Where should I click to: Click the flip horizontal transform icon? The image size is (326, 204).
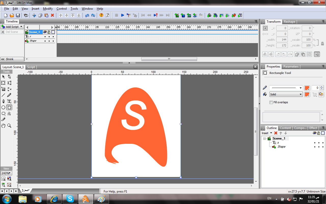click(265, 54)
